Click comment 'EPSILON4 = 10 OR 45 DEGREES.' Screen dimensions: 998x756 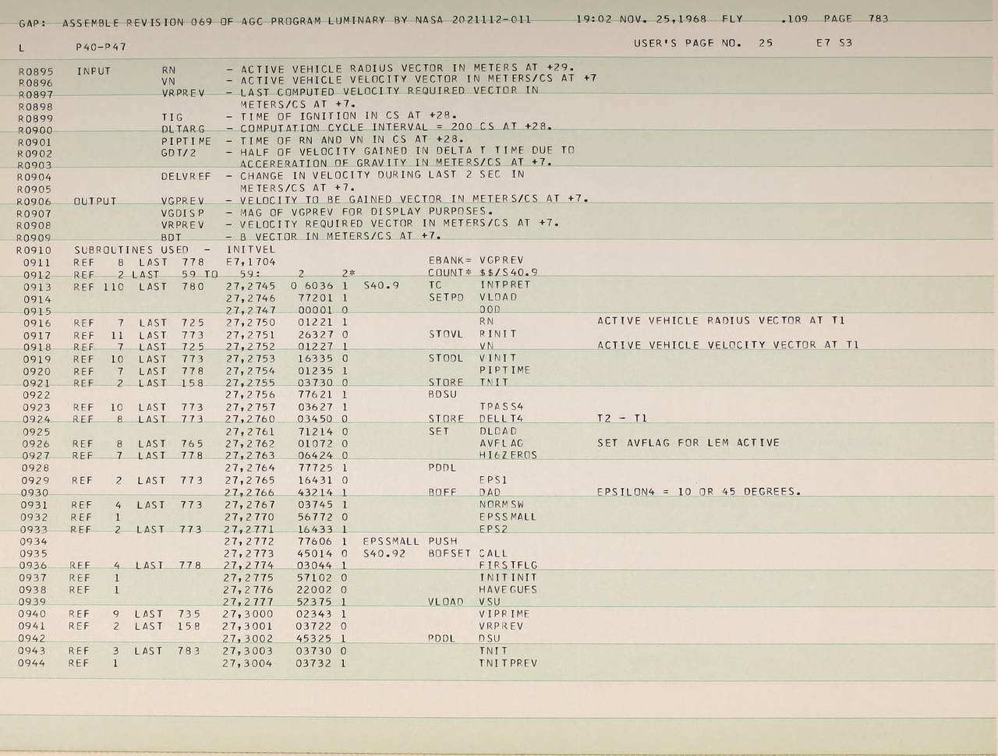[699, 492]
